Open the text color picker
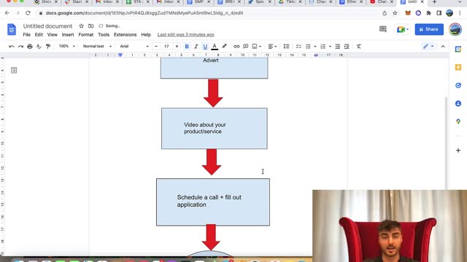This screenshot has width=467, height=262. point(215,47)
